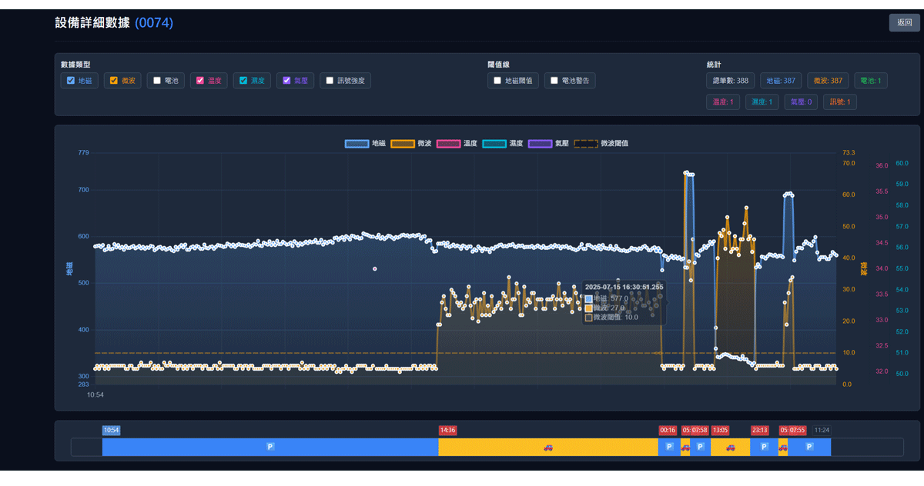Click the car icon below the 13:05 marker

point(730,447)
